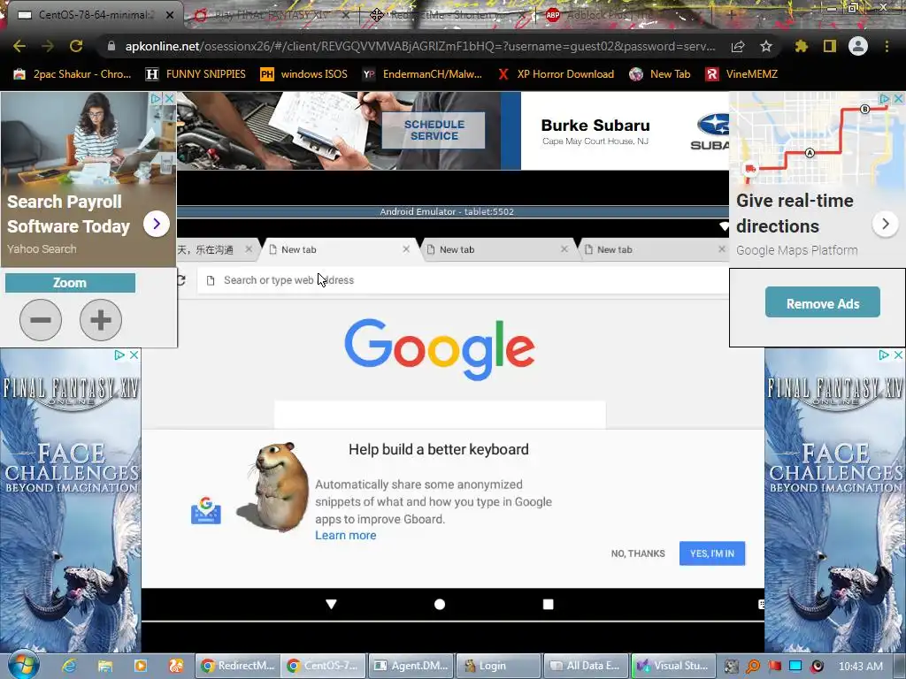Open XP Horror Download bookmark
Viewport: 906px width, 679px height.
pyautogui.click(x=556, y=74)
